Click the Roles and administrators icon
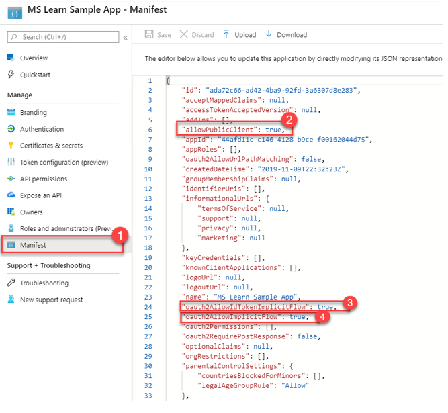 [x=11, y=228]
